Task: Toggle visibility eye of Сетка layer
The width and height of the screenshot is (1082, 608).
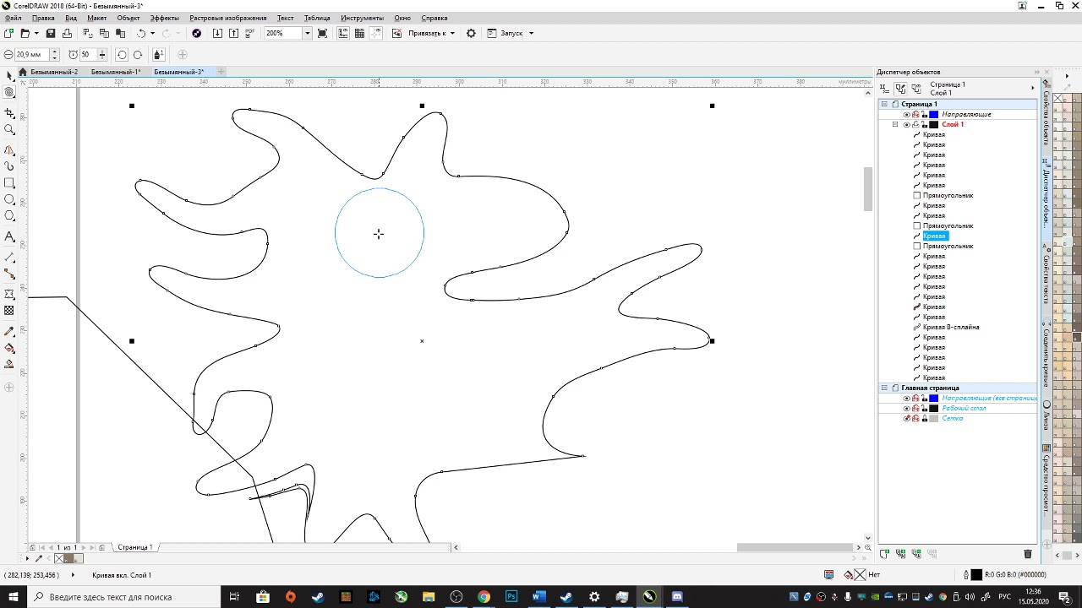Action: [907, 418]
